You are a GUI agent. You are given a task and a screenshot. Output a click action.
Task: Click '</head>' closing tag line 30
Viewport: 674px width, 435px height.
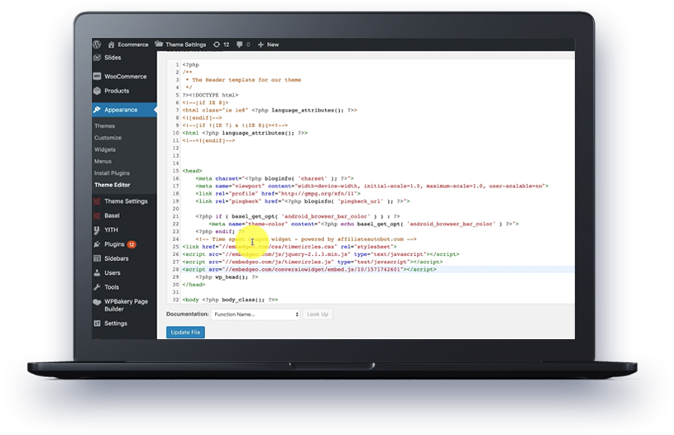point(194,285)
